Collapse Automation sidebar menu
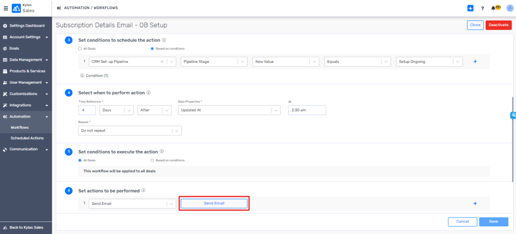 (x=26, y=116)
